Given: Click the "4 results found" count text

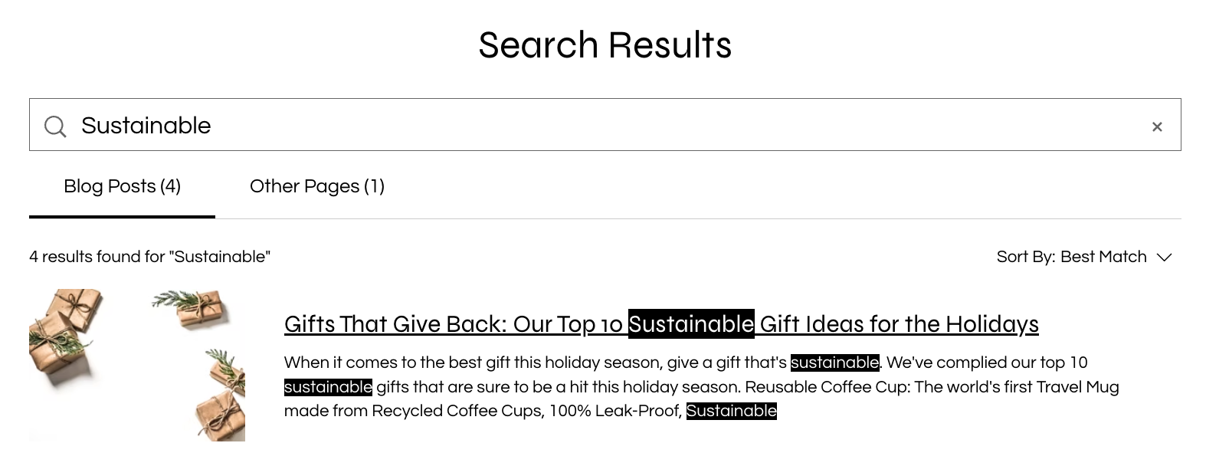Looking at the screenshot, I should [x=149, y=257].
